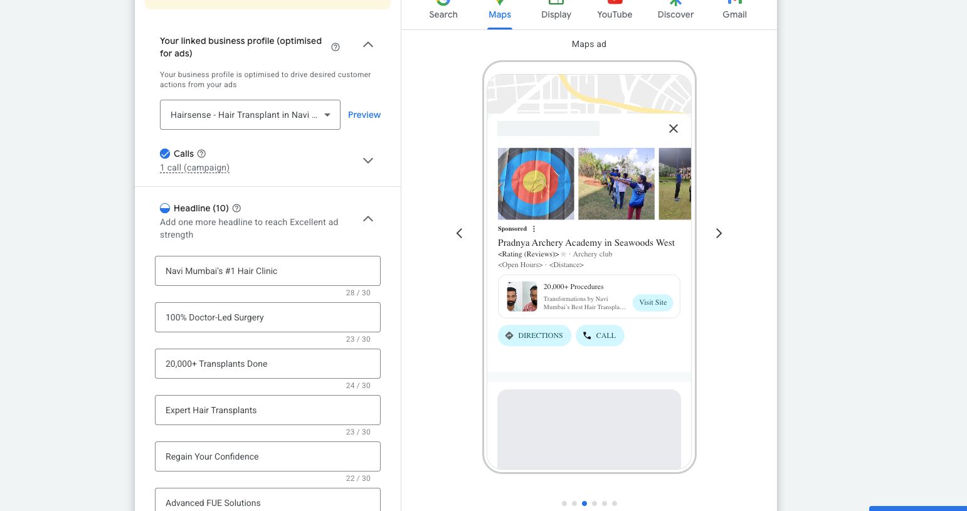Close the Maps ad card
967x511 pixels.
674,129
